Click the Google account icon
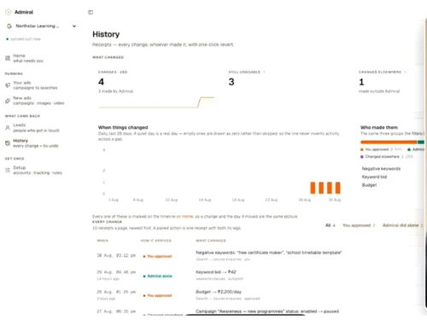 [9, 26]
